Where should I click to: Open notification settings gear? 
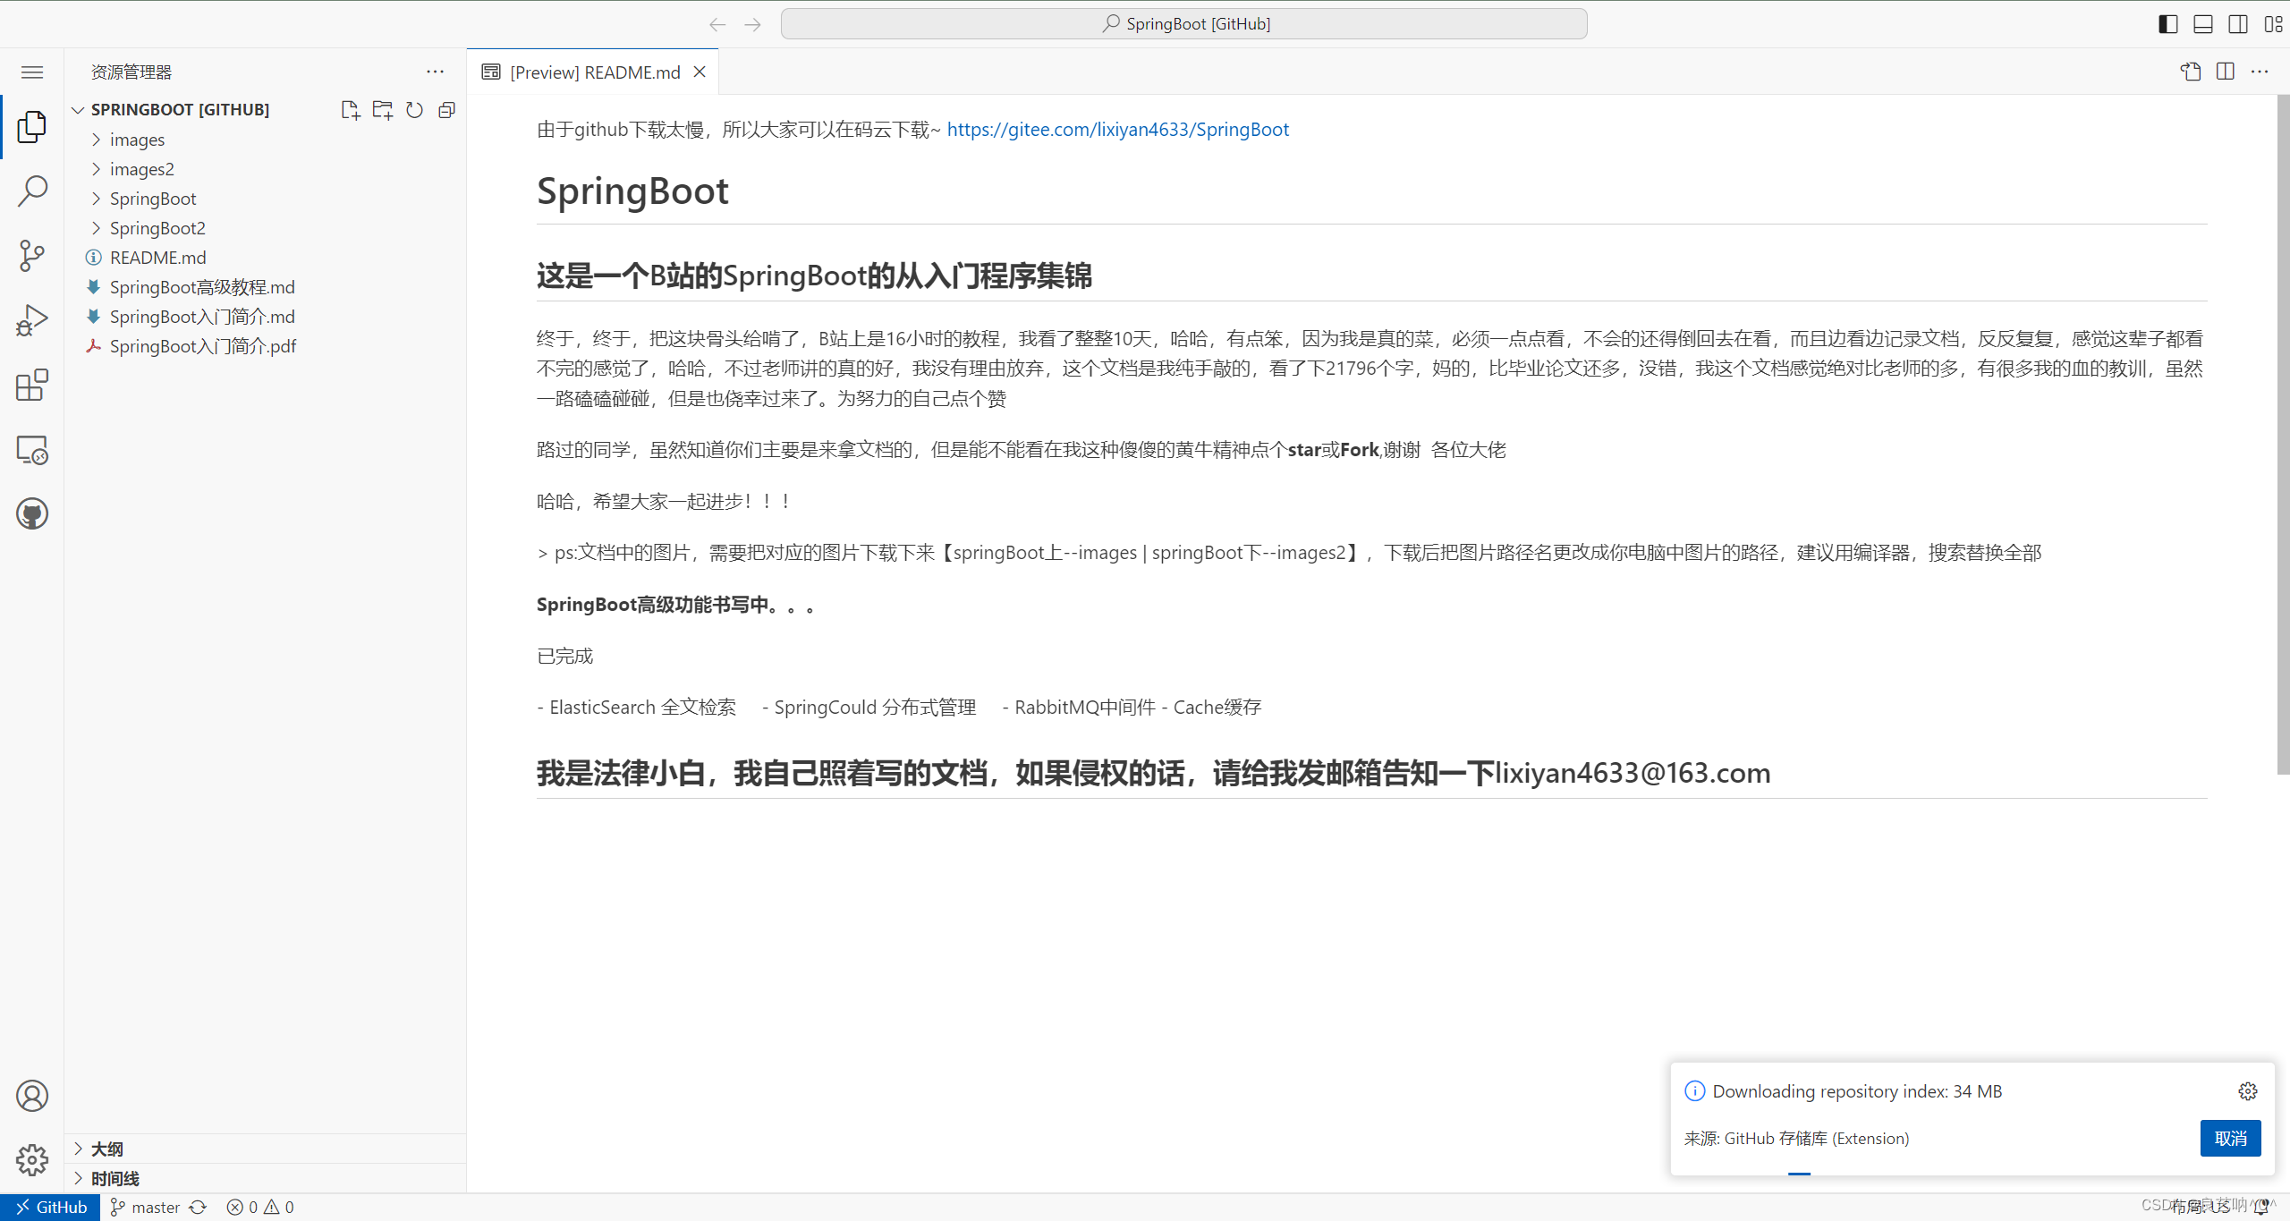pyautogui.click(x=2248, y=1091)
